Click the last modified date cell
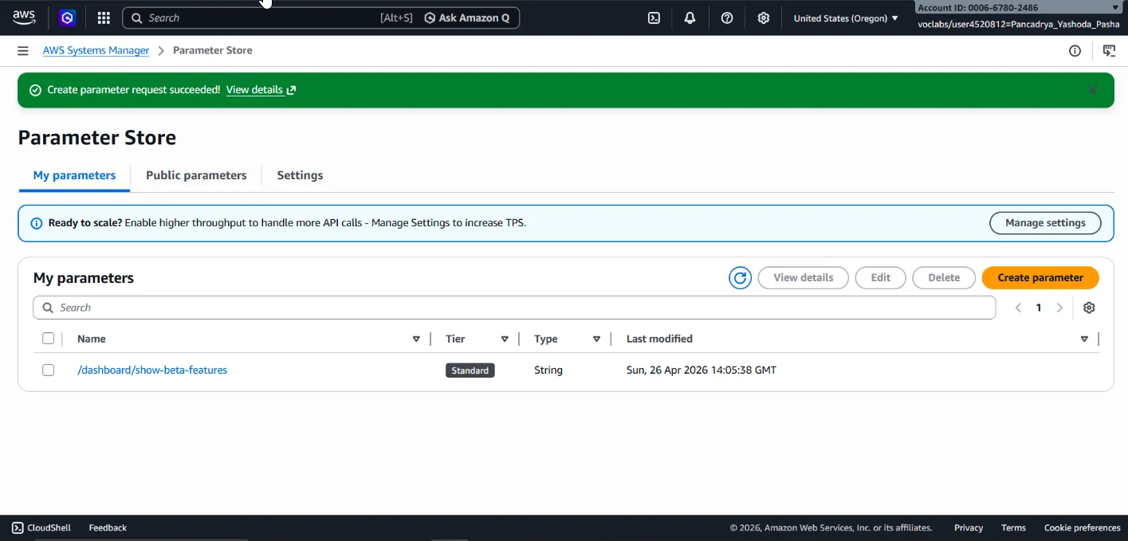The width and height of the screenshot is (1128, 541). click(x=702, y=370)
